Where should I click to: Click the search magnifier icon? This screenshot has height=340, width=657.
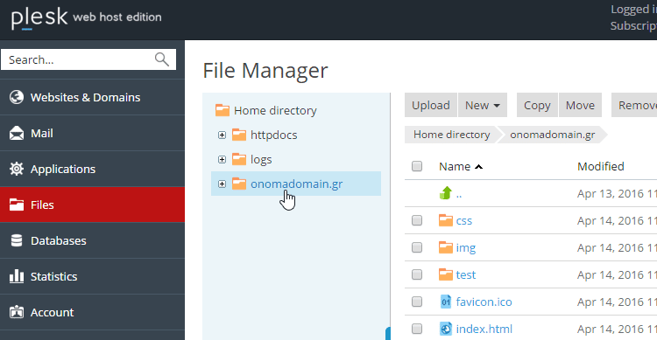point(162,59)
